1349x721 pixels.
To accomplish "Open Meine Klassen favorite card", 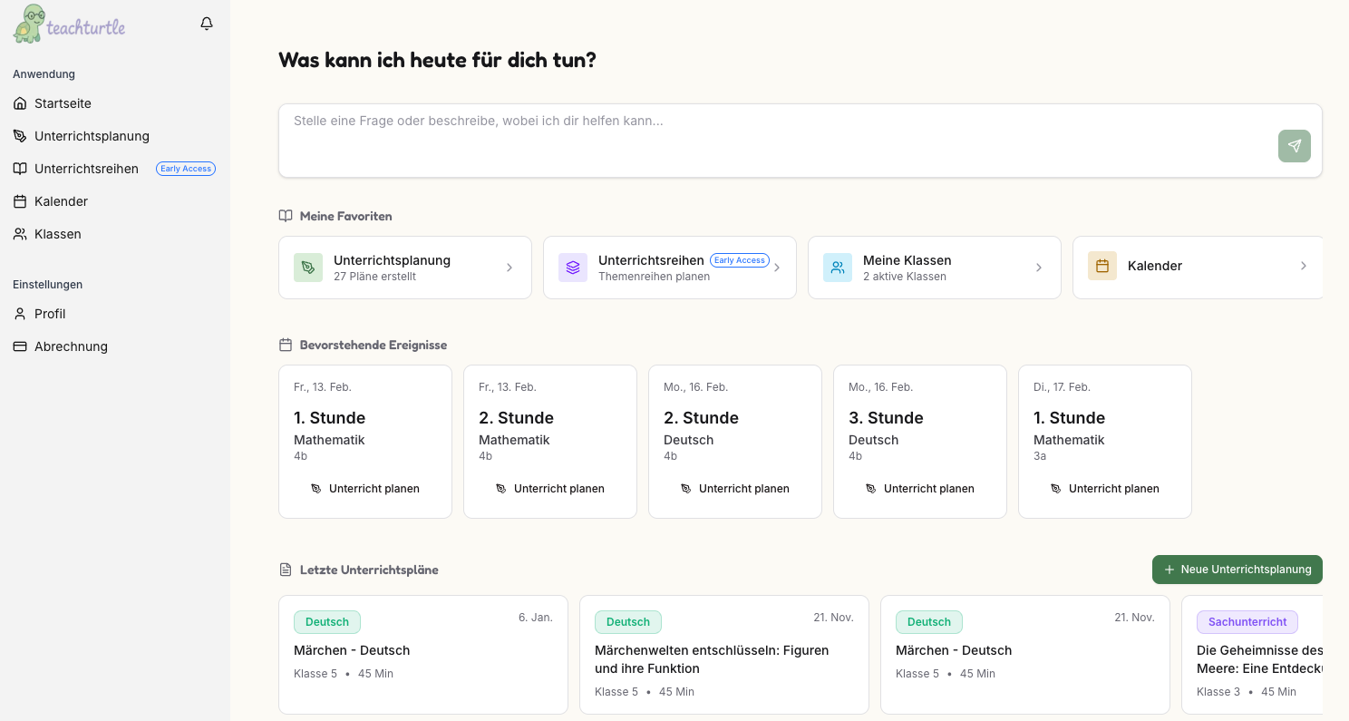I will pyautogui.click(x=935, y=268).
